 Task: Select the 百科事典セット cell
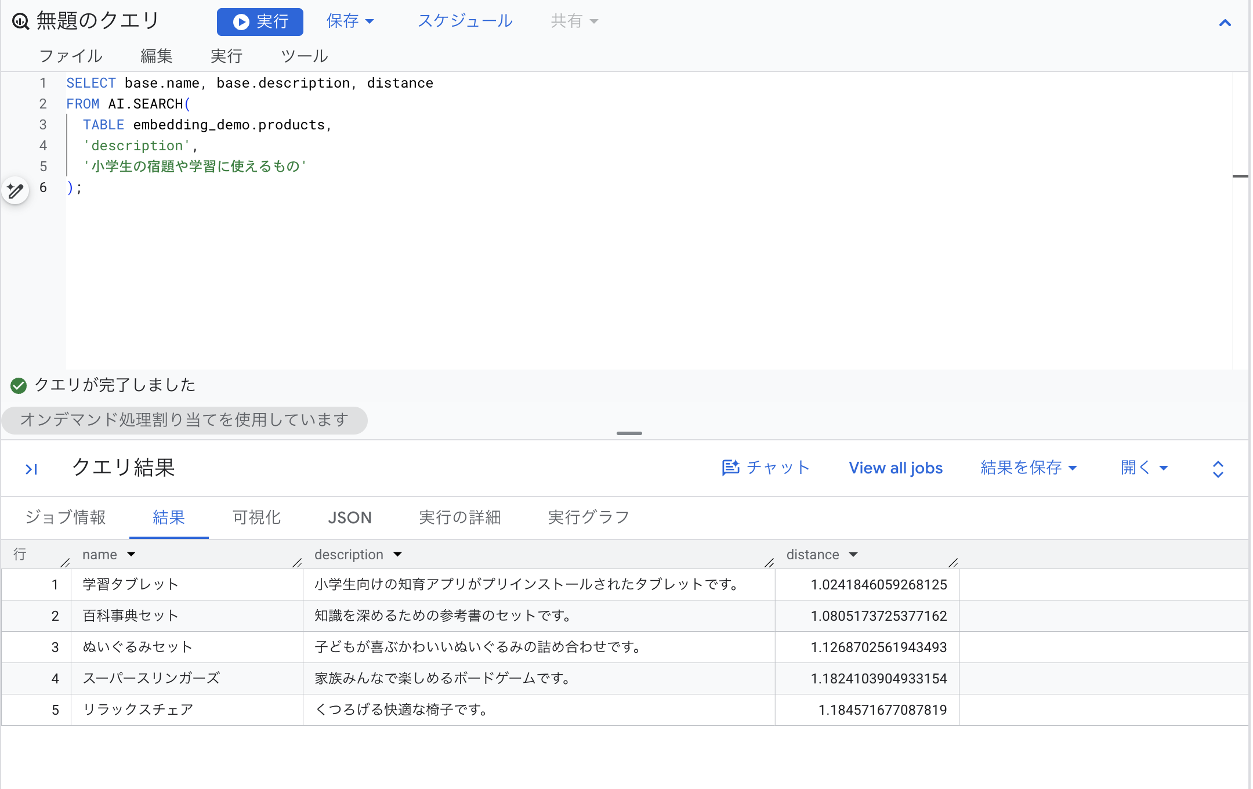(x=187, y=616)
